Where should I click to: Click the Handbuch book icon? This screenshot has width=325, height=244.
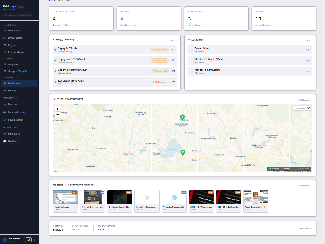point(5,141)
